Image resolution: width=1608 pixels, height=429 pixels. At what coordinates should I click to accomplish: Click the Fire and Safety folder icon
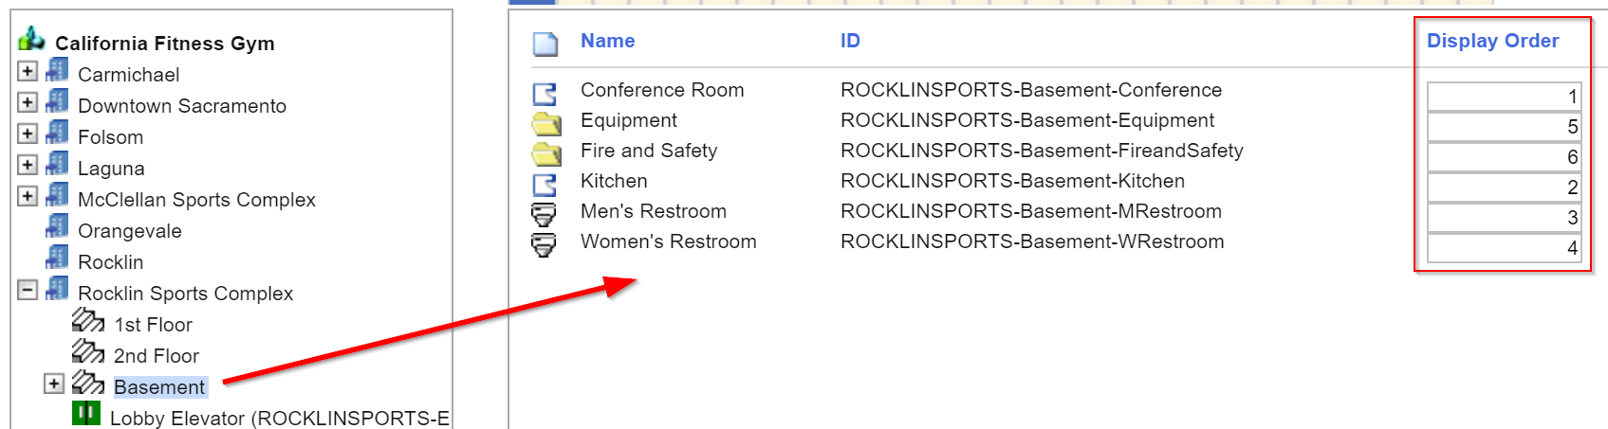click(x=545, y=153)
